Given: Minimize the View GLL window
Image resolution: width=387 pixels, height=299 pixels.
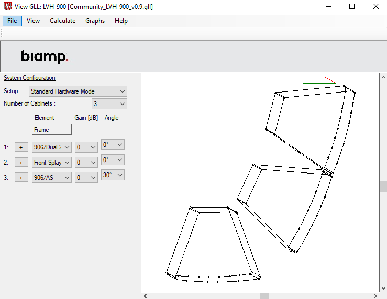Looking at the screenshot, I should point(328,6).
